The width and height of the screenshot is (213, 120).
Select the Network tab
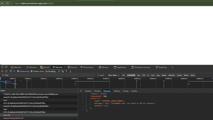[57, 67]
